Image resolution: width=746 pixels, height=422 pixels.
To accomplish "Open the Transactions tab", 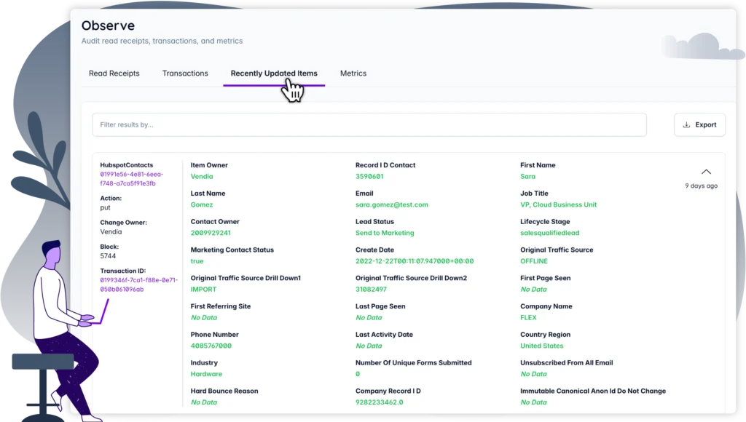I will click(185, 73).
